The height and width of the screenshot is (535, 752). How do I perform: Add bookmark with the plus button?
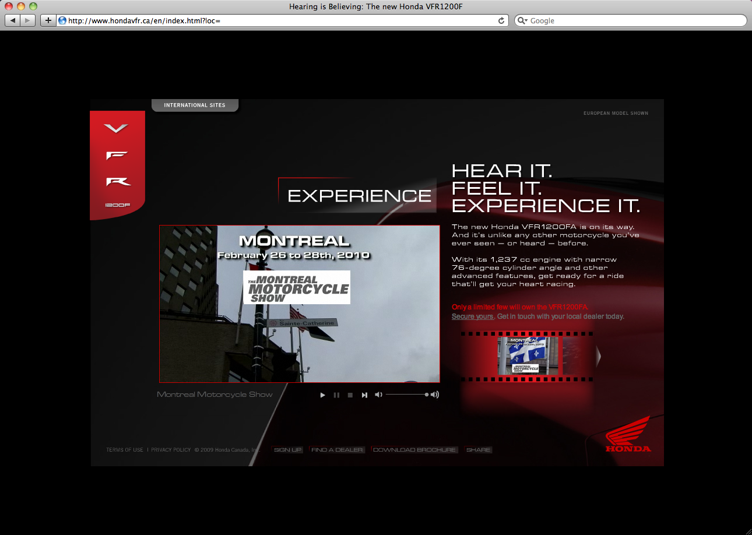[x=48, y=20]
